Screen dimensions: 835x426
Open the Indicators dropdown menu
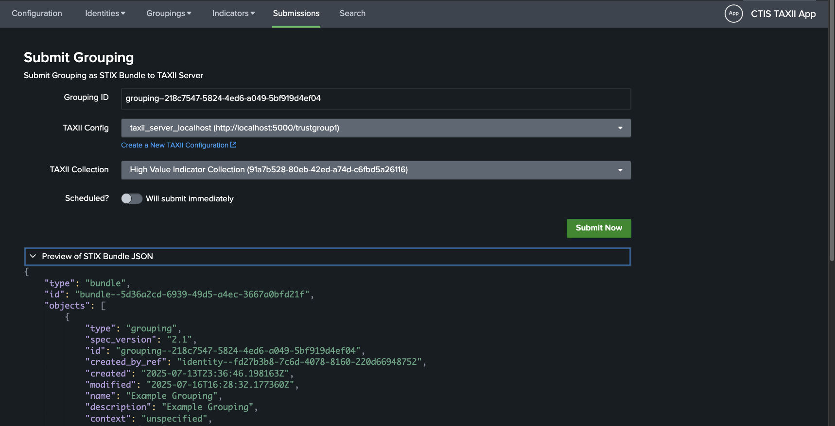(233, 14)
